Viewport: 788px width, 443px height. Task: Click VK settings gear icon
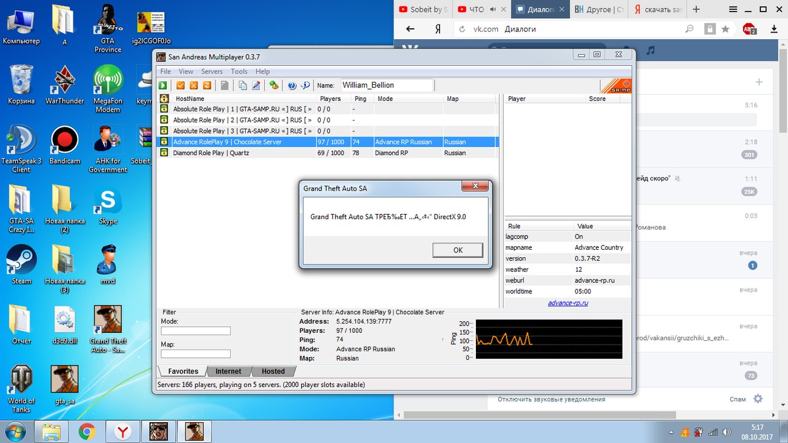pos(758,399)
